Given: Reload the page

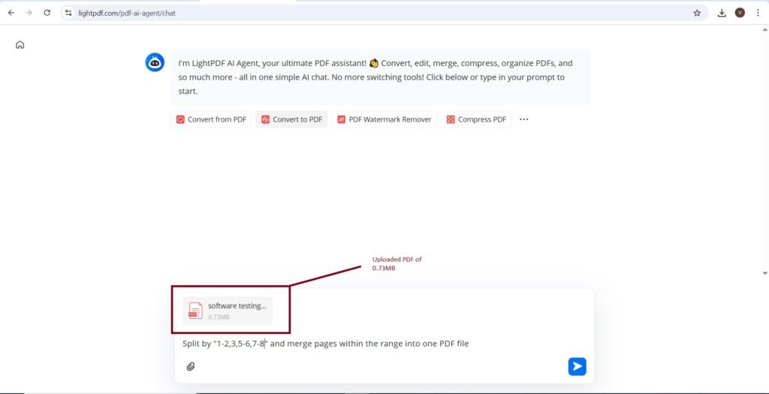Looking at the screenshot, I should tap(47, 13).
